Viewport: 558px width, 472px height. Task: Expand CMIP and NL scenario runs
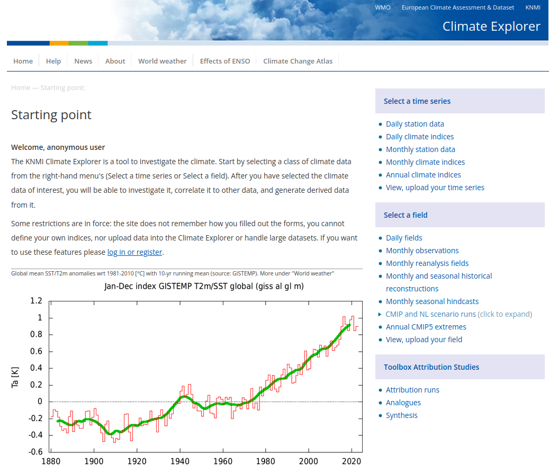pyautogui.click(x=458, y=314)
